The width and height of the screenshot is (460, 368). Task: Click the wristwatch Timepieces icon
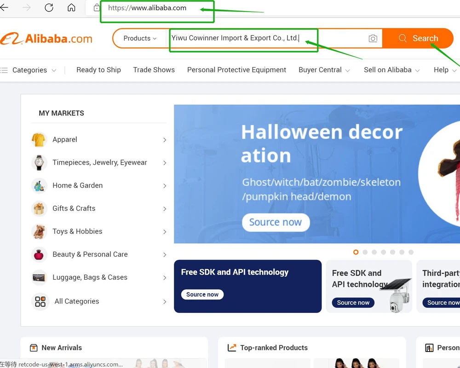(x=39, y=162)
